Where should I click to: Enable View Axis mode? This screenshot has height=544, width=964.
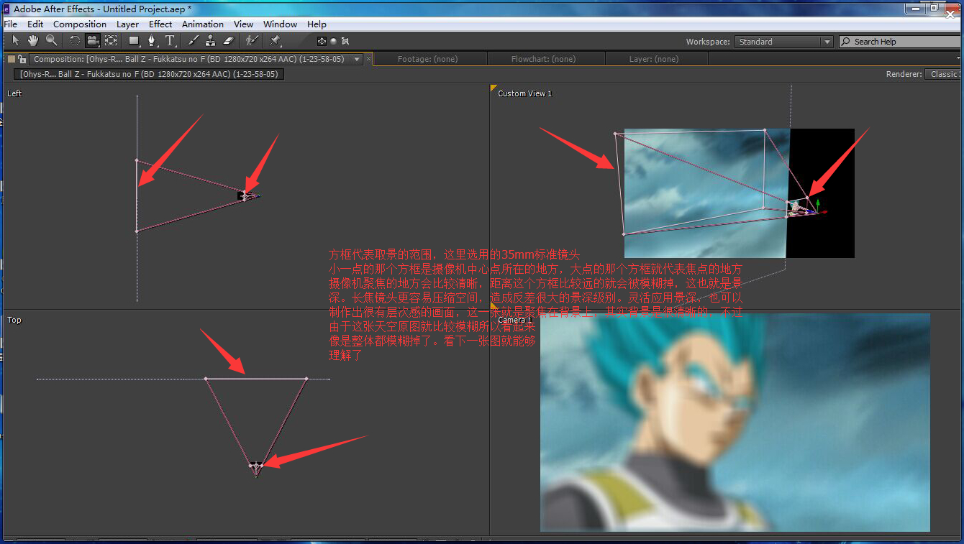pyautogui.click(x=345, y=41)
